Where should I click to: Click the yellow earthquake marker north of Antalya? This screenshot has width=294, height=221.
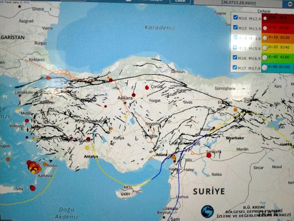pos(87,147)
